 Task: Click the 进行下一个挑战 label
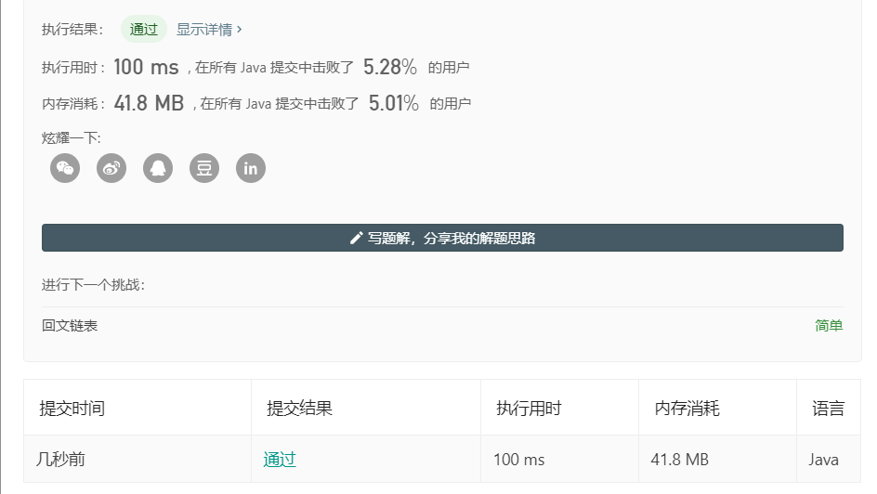coord(94,285)
